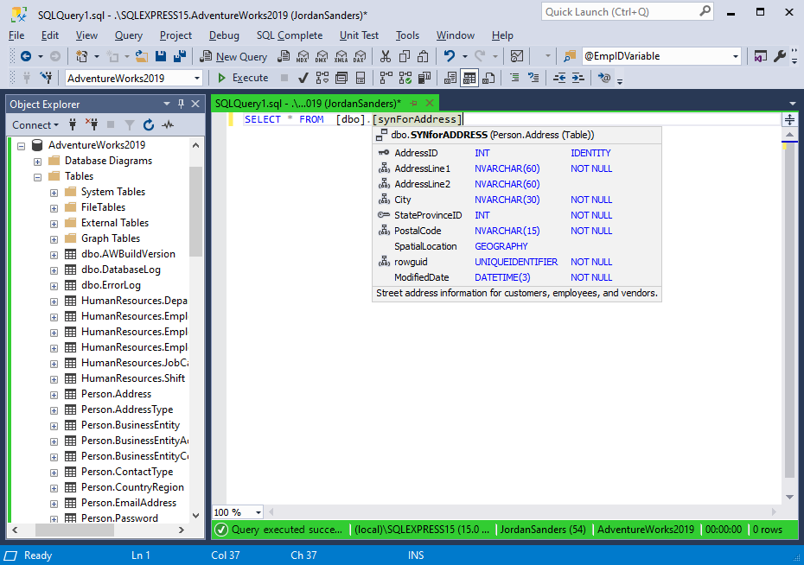The width and height of the screenshot is (804, 565).
Task: Toggle Results to Grid mode
Action: [469, 78]
